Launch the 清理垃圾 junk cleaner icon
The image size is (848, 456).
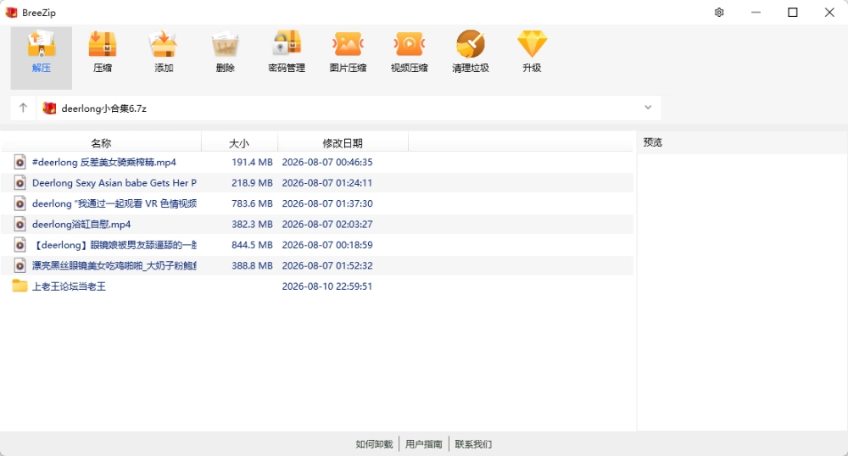(x=471, y=44)
